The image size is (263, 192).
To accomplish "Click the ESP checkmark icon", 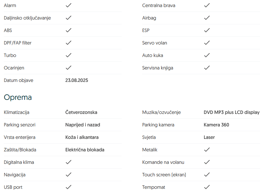I will click(207, 30).
